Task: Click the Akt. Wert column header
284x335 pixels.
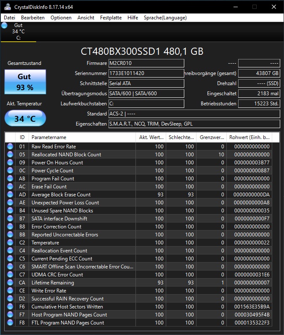Action: click(x=151, y=137)
